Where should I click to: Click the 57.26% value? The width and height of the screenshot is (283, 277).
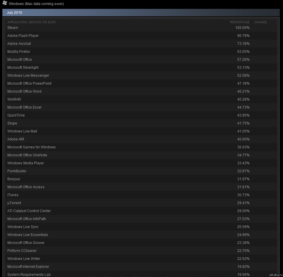pos(243,59)
